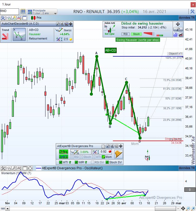Click the AB=CD green label on chart
The image size is (196, 211).
click(110, 50)
